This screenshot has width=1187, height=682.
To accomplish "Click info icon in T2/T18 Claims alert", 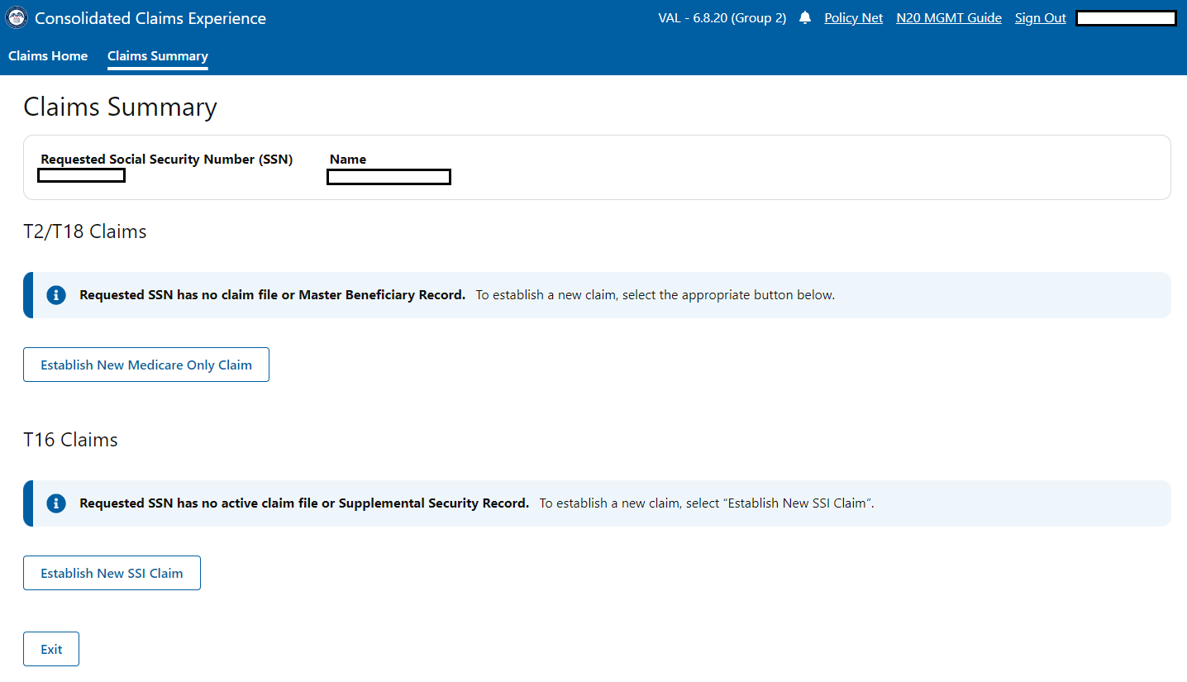I will click(x=56, y=295).
